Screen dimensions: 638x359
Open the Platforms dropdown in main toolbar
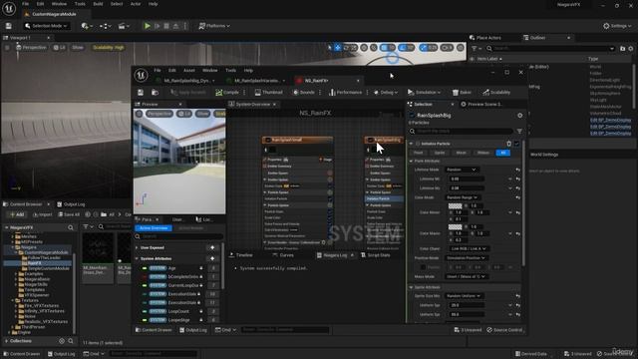tap(214, 26)
